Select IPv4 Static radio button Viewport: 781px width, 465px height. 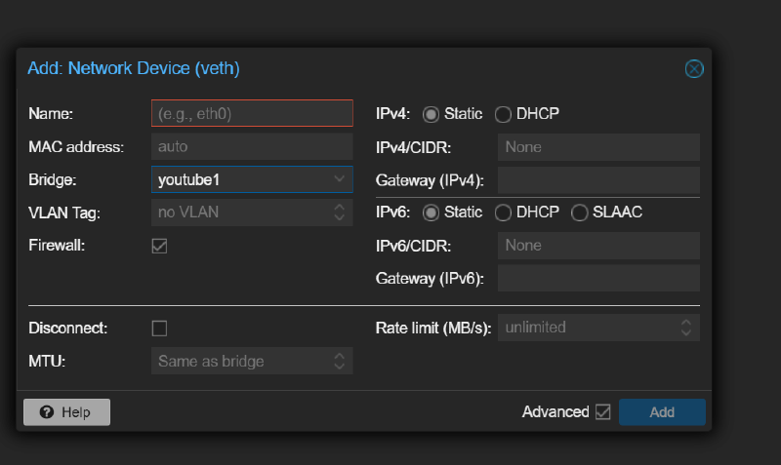(x=431, y=114)
